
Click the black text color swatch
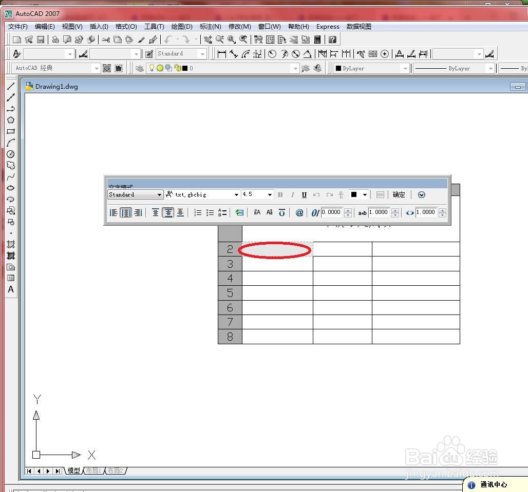tap(354, 195)
